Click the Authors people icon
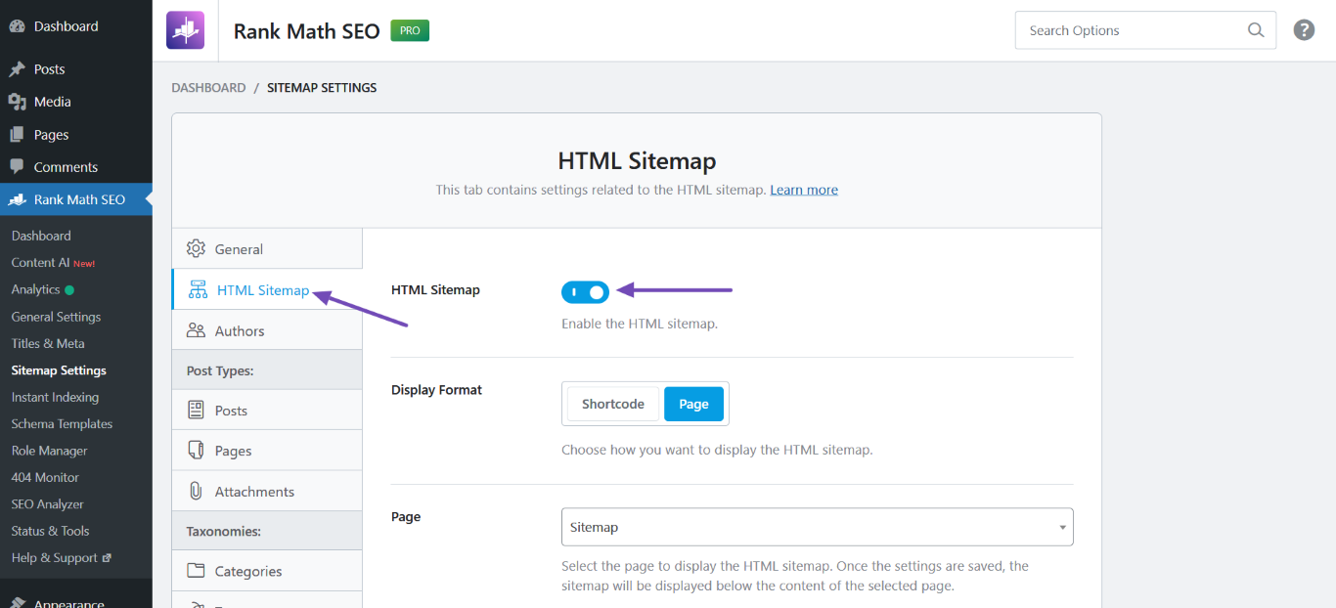This screenshot has height=608, width=1336. point(196,330)
